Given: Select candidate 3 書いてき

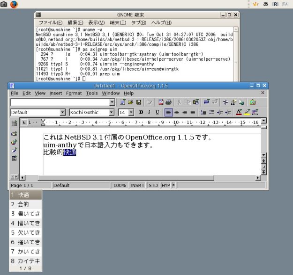Looking at the screenshot, I should [25, 214].
